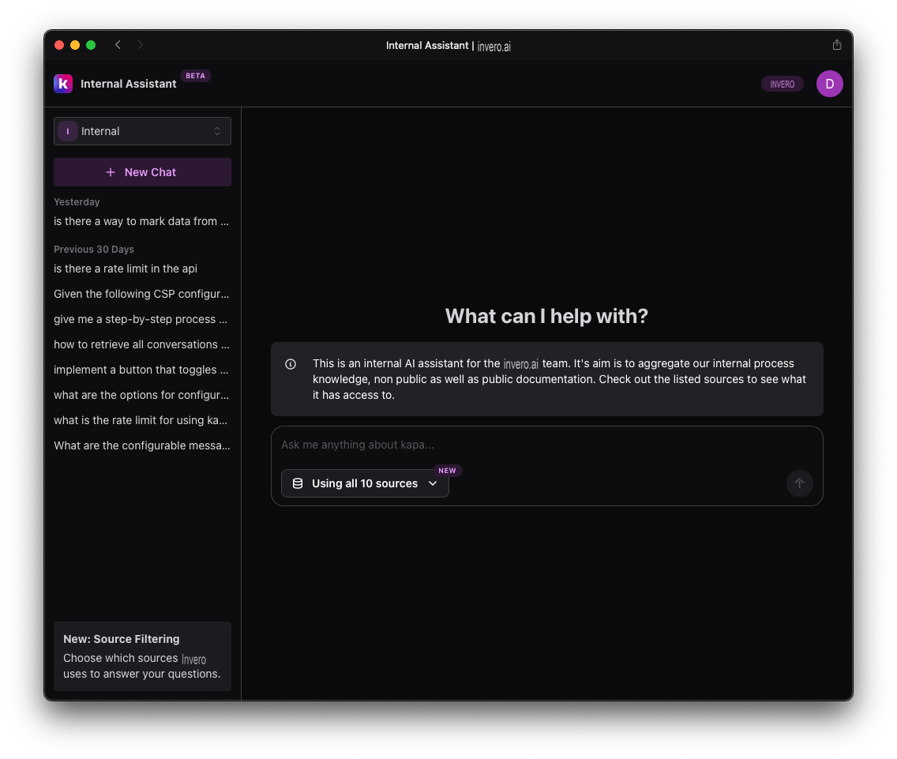This screenshot has width=897, height=759.
Task: Open chat 'how to retrieve all conversations'
Action: click(141, 344)
